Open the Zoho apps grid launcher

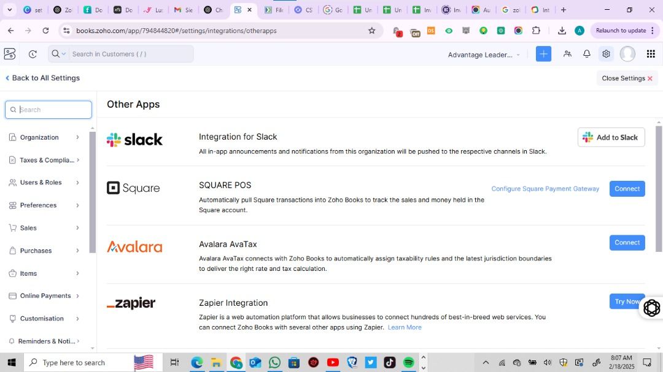(651, 54)
